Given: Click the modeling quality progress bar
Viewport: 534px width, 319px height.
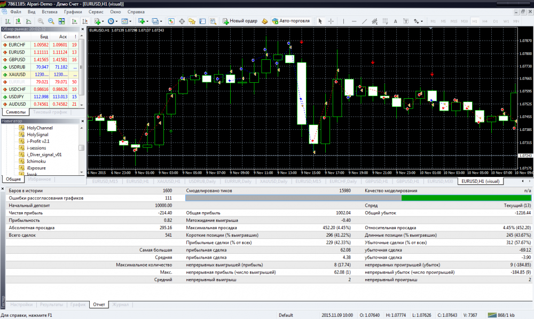Looking at the screenshot, I should [x=359, y=198].
